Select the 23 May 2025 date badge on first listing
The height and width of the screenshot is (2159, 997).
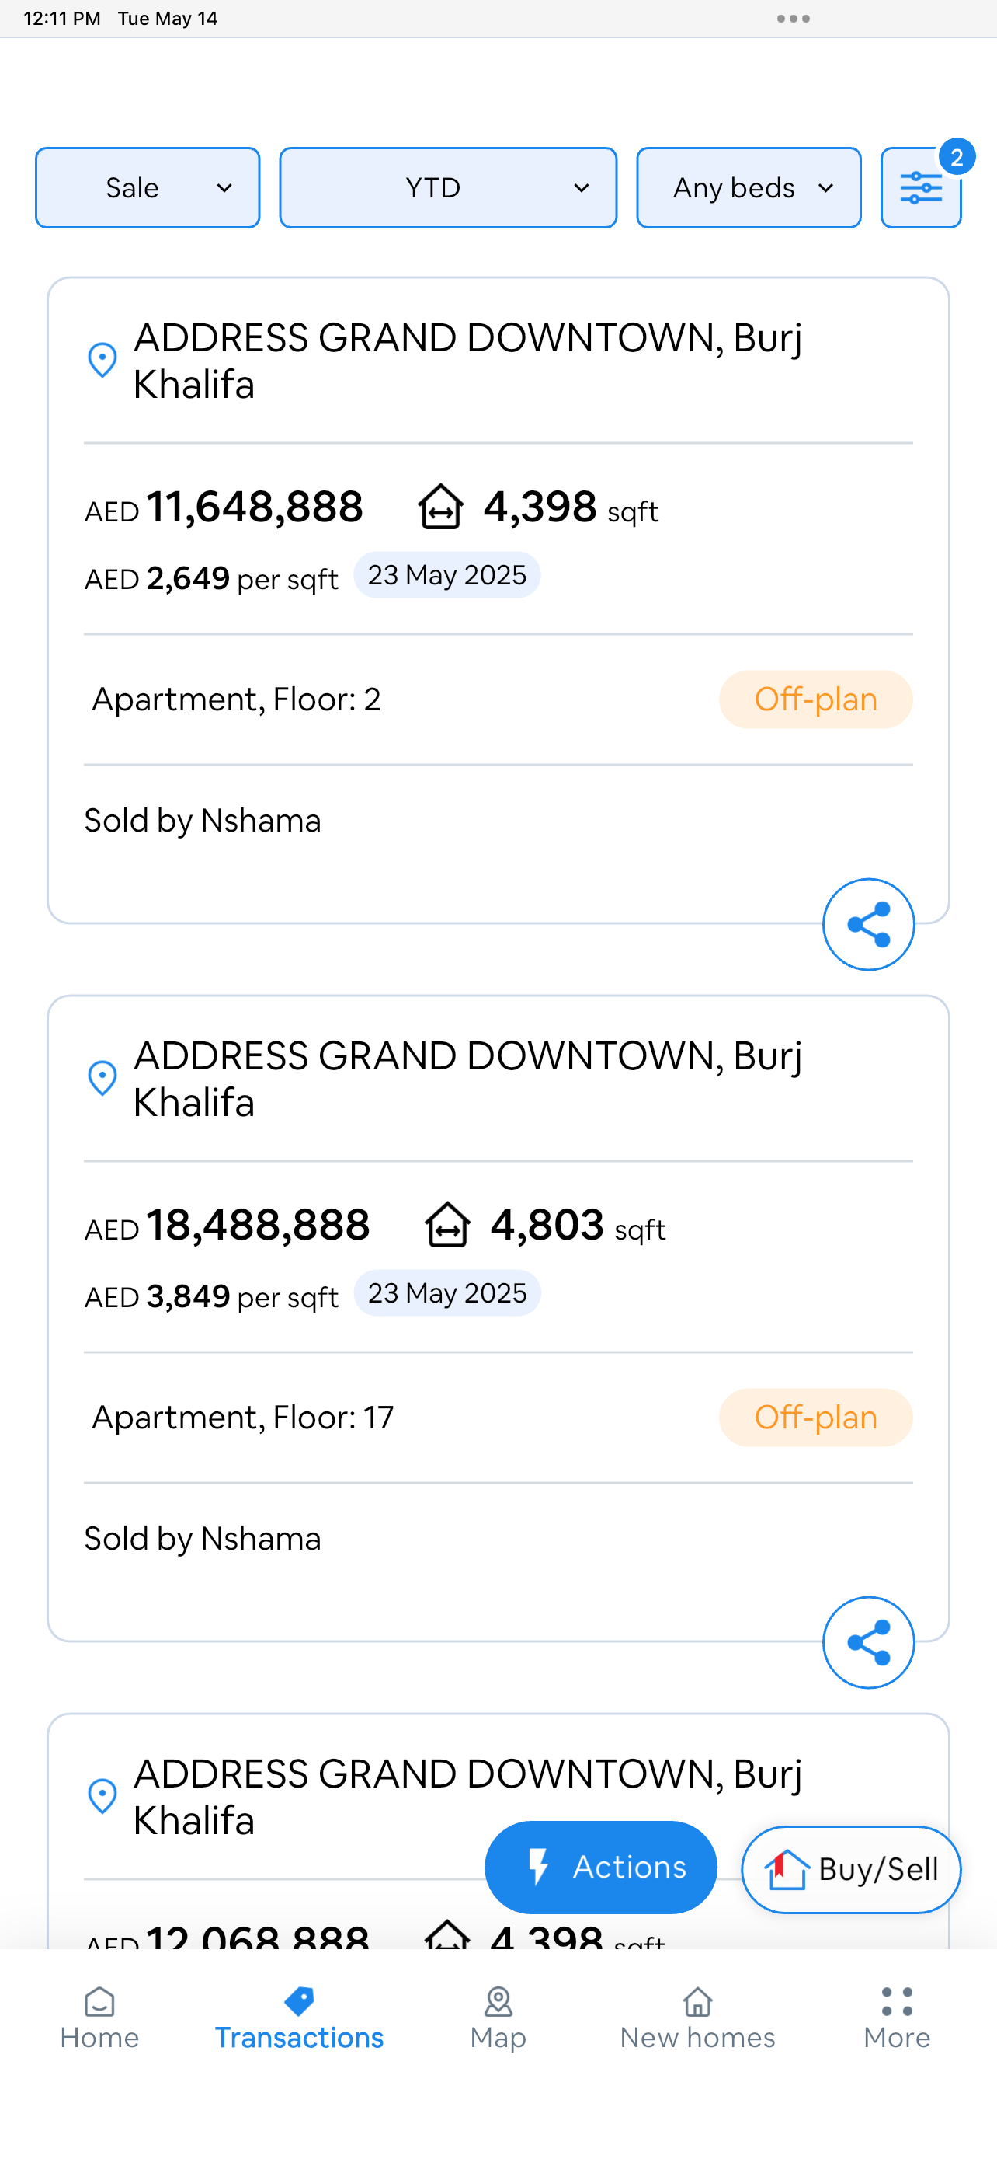point(447,575)
